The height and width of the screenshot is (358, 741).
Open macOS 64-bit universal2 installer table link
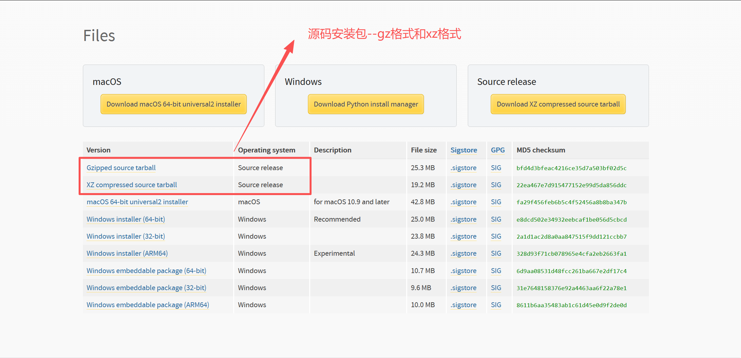tap(137, 202)
